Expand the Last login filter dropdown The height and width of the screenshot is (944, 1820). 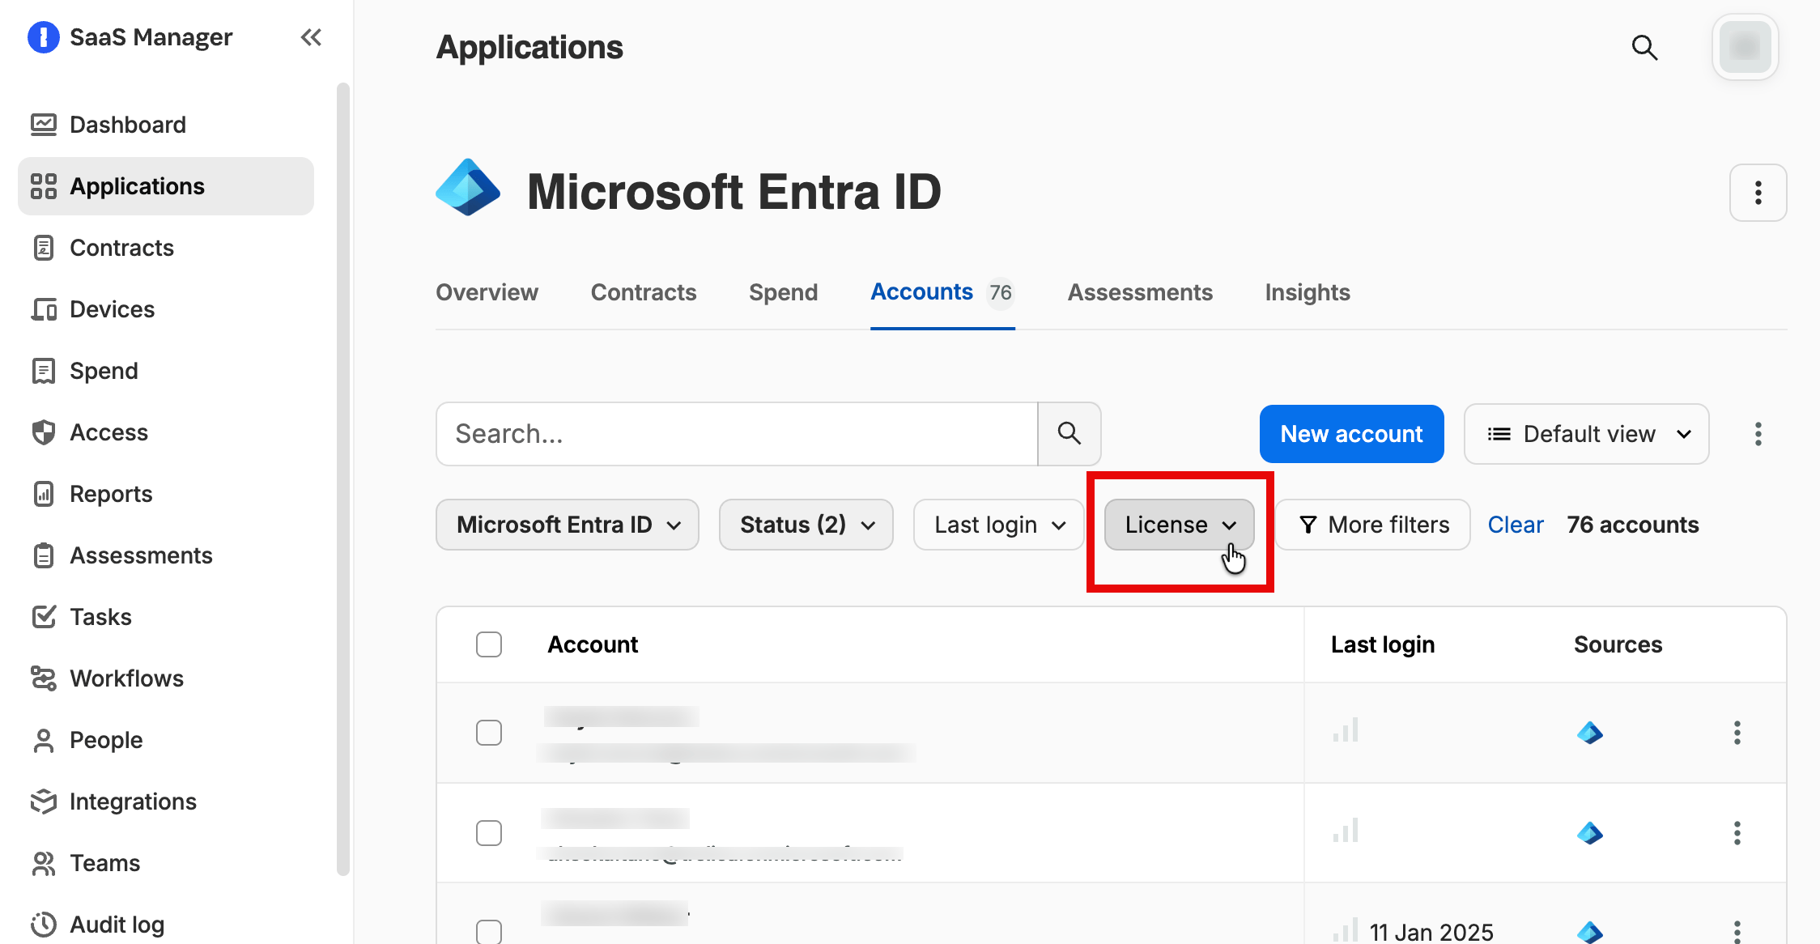pyautogui.click(x=998, y=525)
